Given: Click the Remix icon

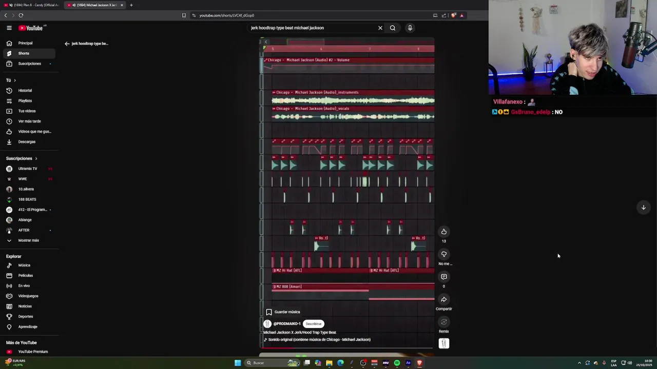Looking at the screenshot, I should (x=444, y=322).
